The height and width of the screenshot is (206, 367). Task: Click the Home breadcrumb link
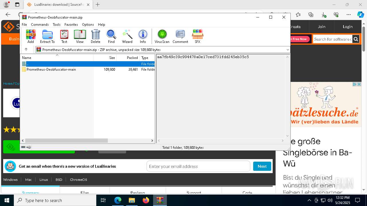click(8, 84)
